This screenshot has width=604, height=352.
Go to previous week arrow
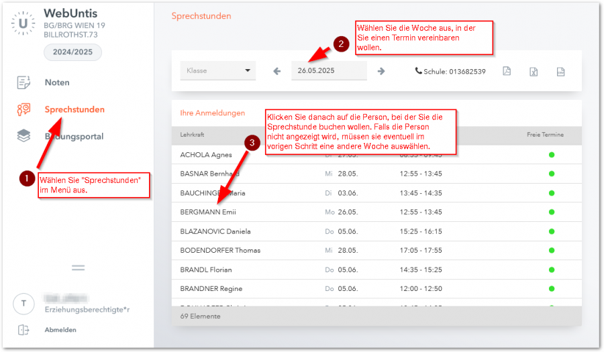tap(277, 71)
